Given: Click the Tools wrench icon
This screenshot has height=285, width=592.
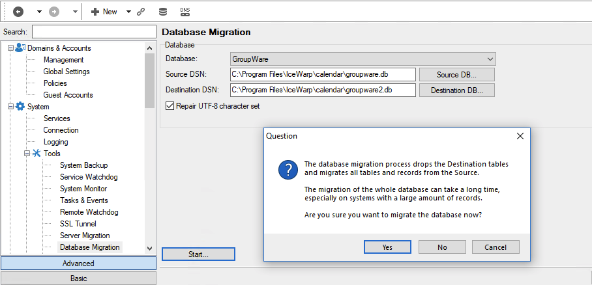Looking at the screenshot, I should coord(37,153).
